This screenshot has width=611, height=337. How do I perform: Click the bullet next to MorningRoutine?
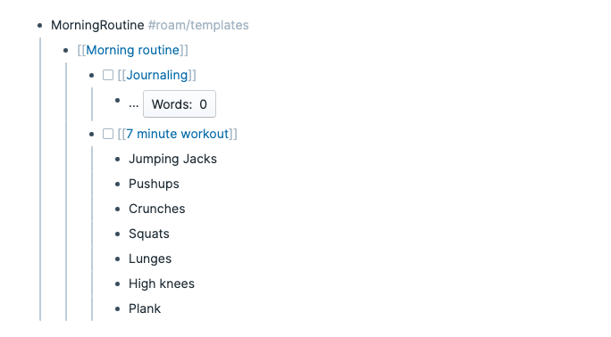point(39,26)
